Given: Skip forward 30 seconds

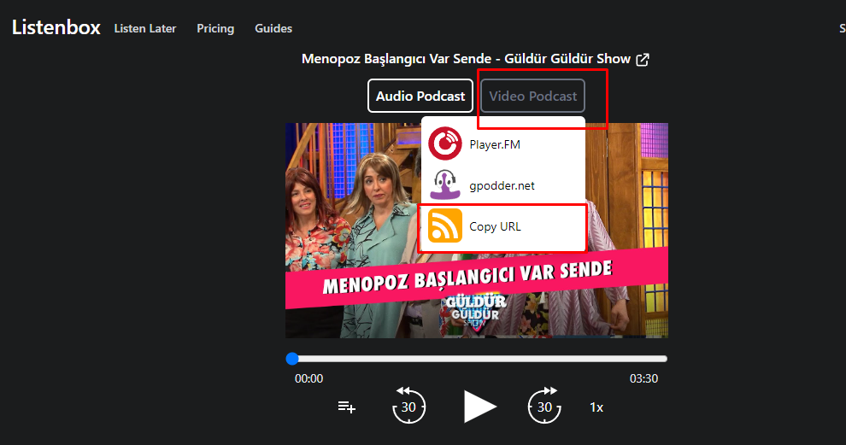Looking at the screenshot, I should click(x=544, y=406).
